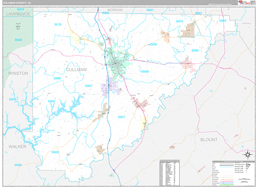Image resolution: width=257 pixels, height=187 pixels.
Task: Click the title 'CULLMAN COUNTY, AL'
Action: [x=17, y=3]
